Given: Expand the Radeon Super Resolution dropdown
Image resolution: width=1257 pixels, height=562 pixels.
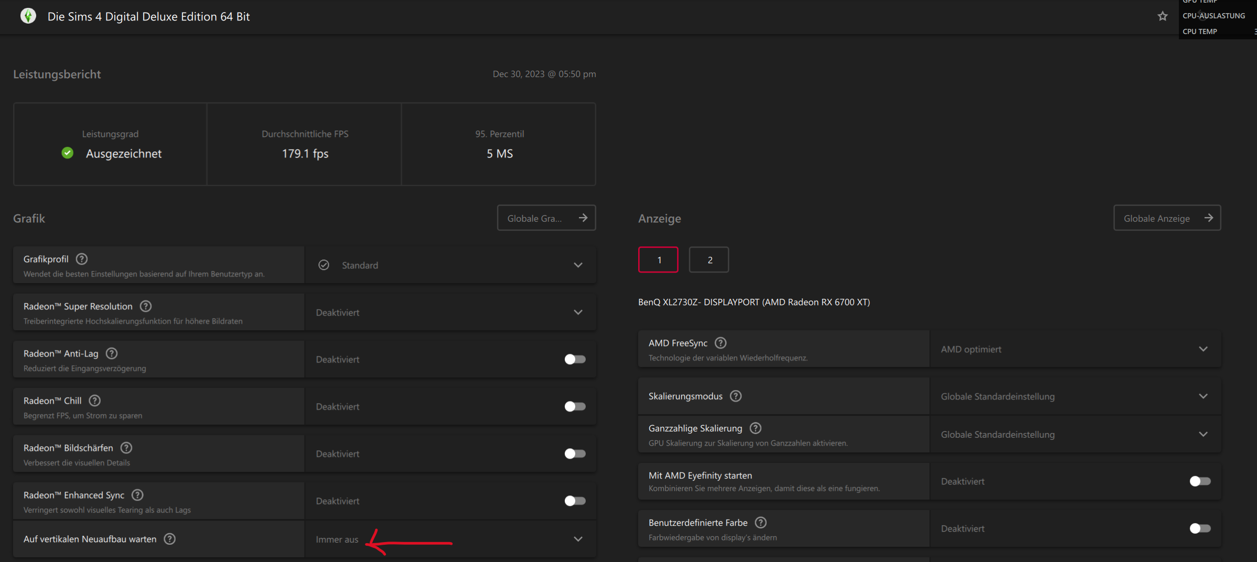Looking at the screenshot, I should tap(450, 312).
